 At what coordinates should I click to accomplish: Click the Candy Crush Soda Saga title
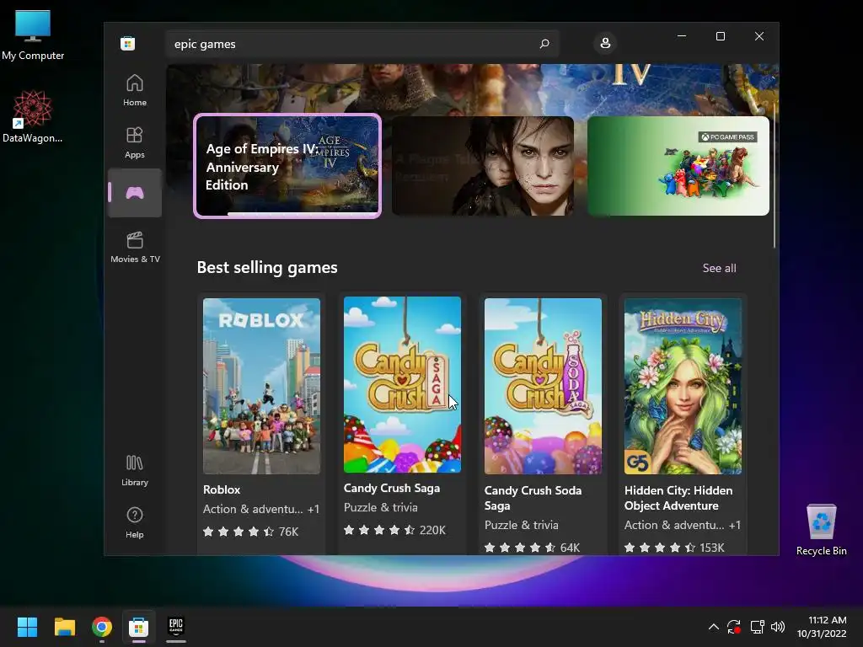(x=533, y=498)
